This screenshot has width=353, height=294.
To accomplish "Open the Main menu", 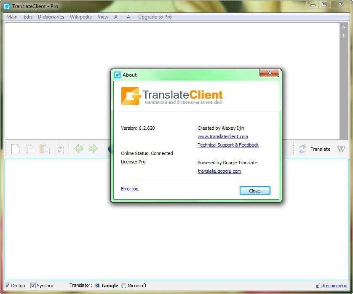I will pos(12,17).
